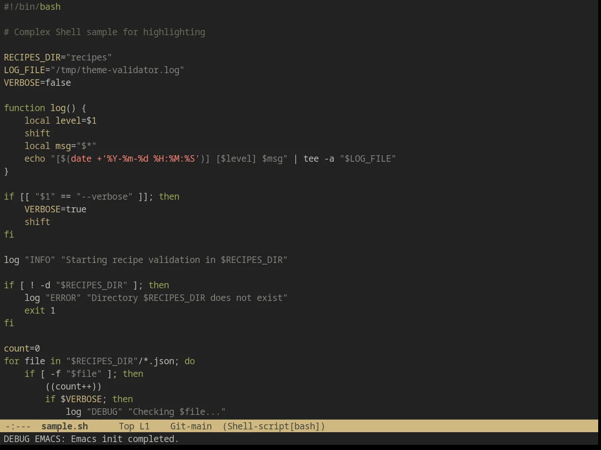Click VERBOSE=true line
The width and height of the screenshot is (601, 450).
[55, 210]
